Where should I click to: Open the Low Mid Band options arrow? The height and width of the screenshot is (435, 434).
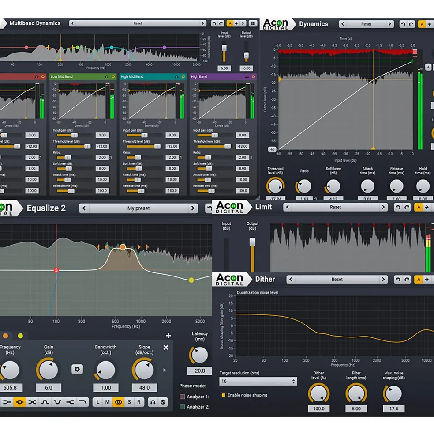pos(113,76)
